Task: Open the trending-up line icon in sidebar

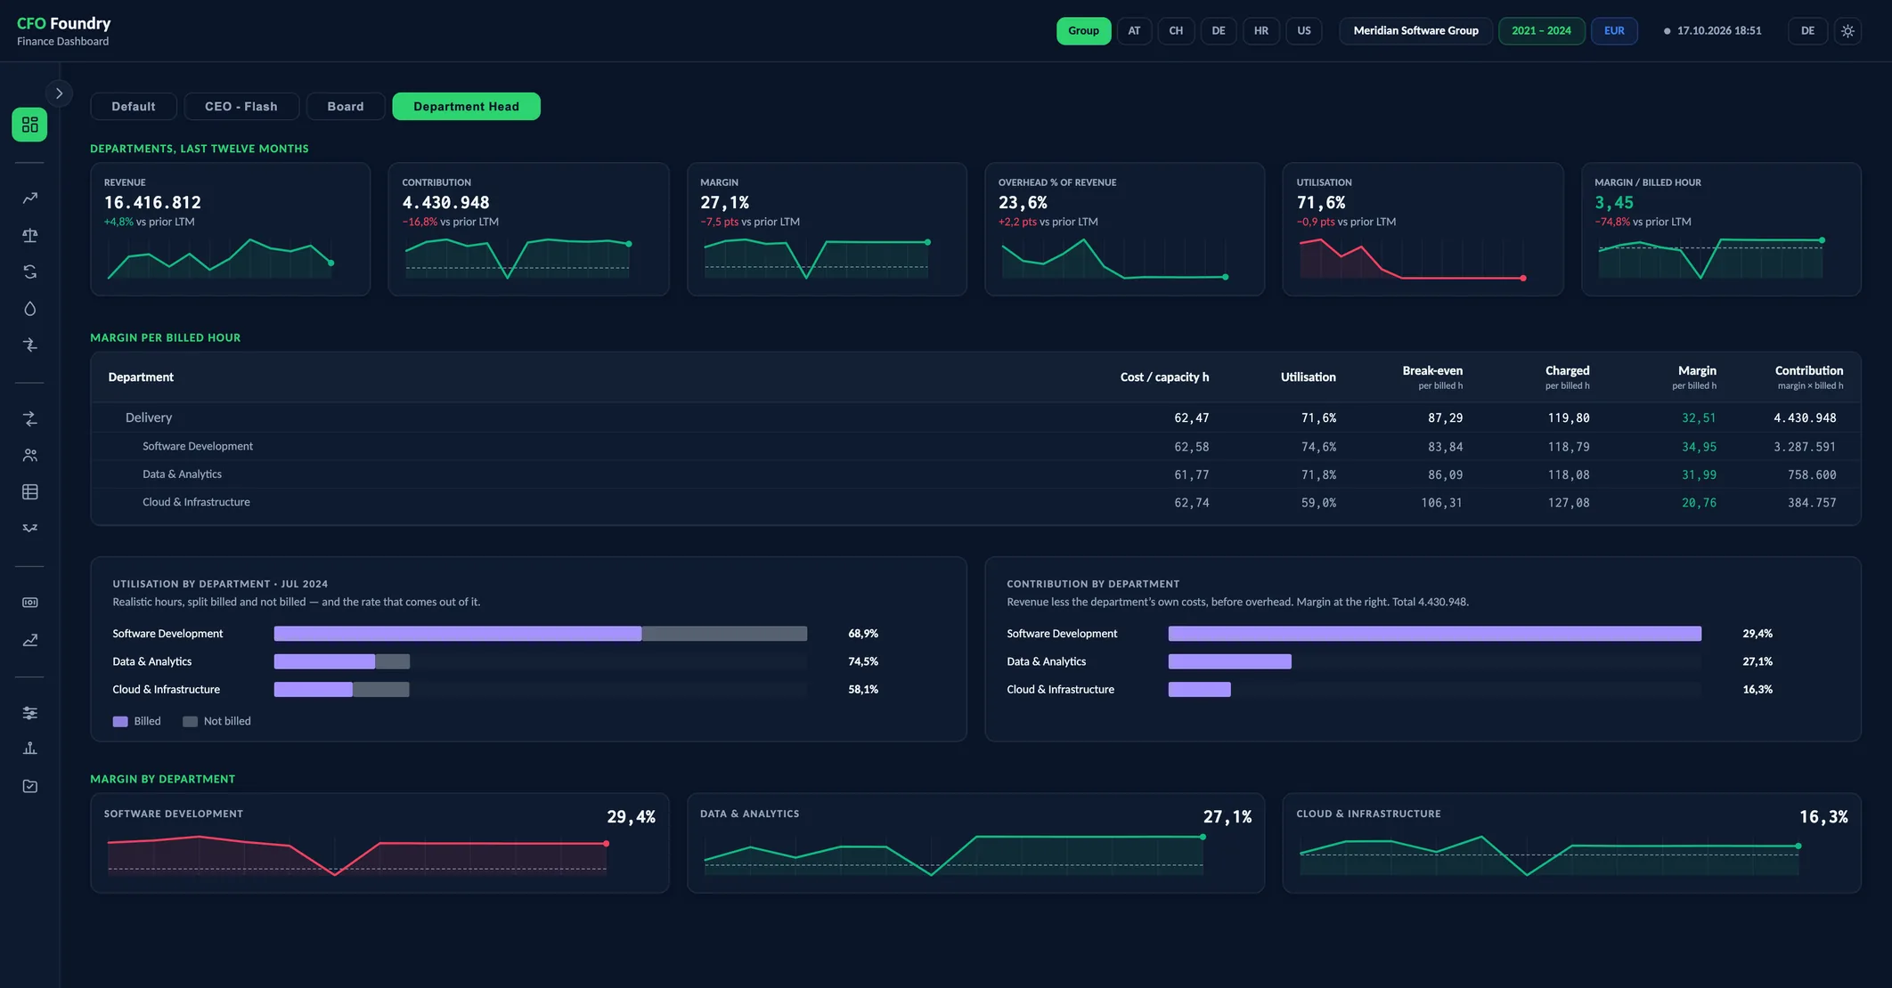Action: pos(29,198)
